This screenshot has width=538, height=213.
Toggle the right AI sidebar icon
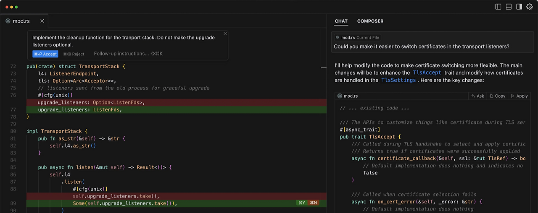519,7
